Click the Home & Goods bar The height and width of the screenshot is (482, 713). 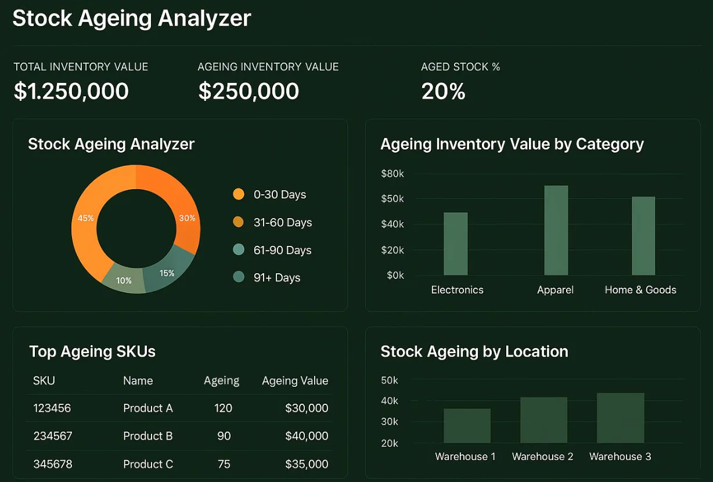click(643, 236)
